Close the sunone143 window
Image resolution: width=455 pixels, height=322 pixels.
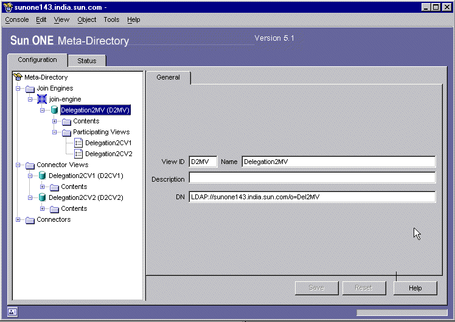[447, 7]
